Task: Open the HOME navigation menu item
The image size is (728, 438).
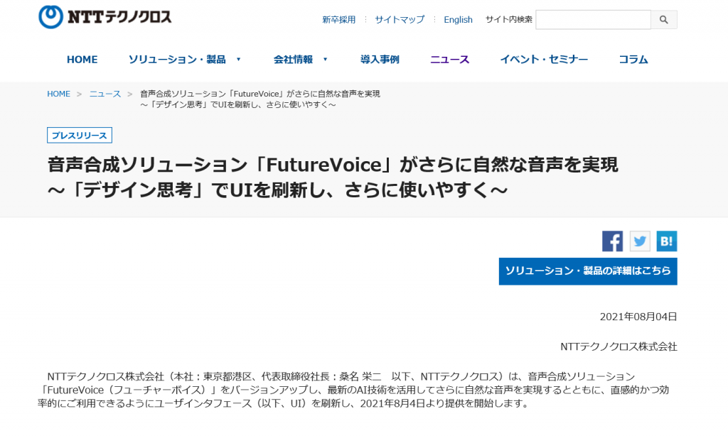Action: [82, 60]
